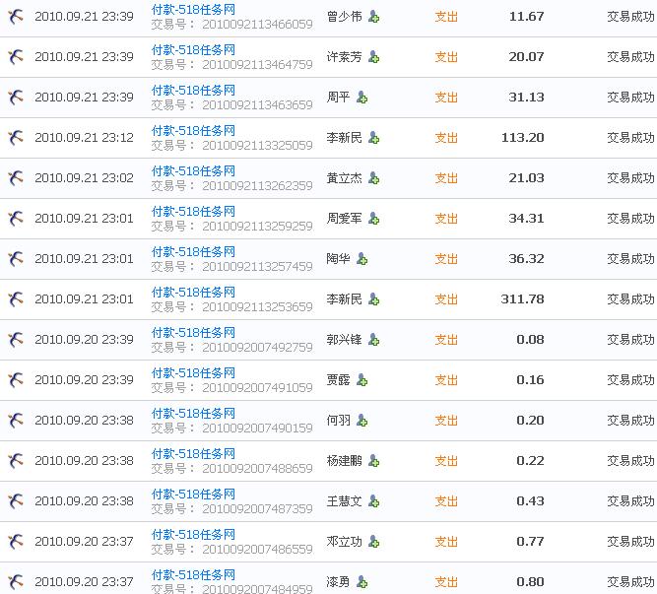
Task: Open 付款-518任务网 link for the 0.77 payment
Action: [193, 535]
